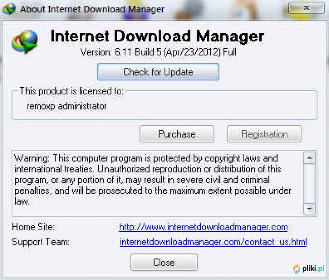Viewport: 329px width, 280px height.
Task: Click 'This product is licensed to:' label
Action: 72,91
